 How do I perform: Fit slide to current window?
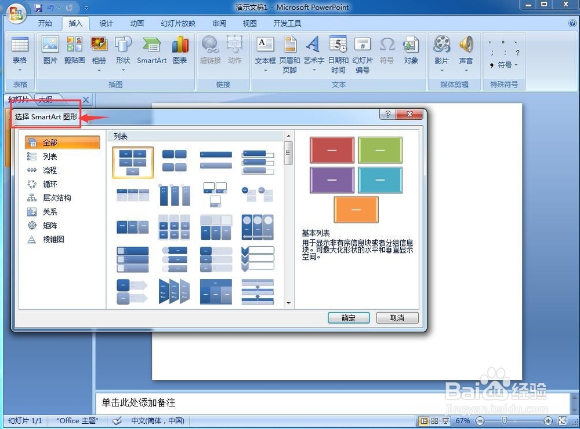(x=563, y=421)
